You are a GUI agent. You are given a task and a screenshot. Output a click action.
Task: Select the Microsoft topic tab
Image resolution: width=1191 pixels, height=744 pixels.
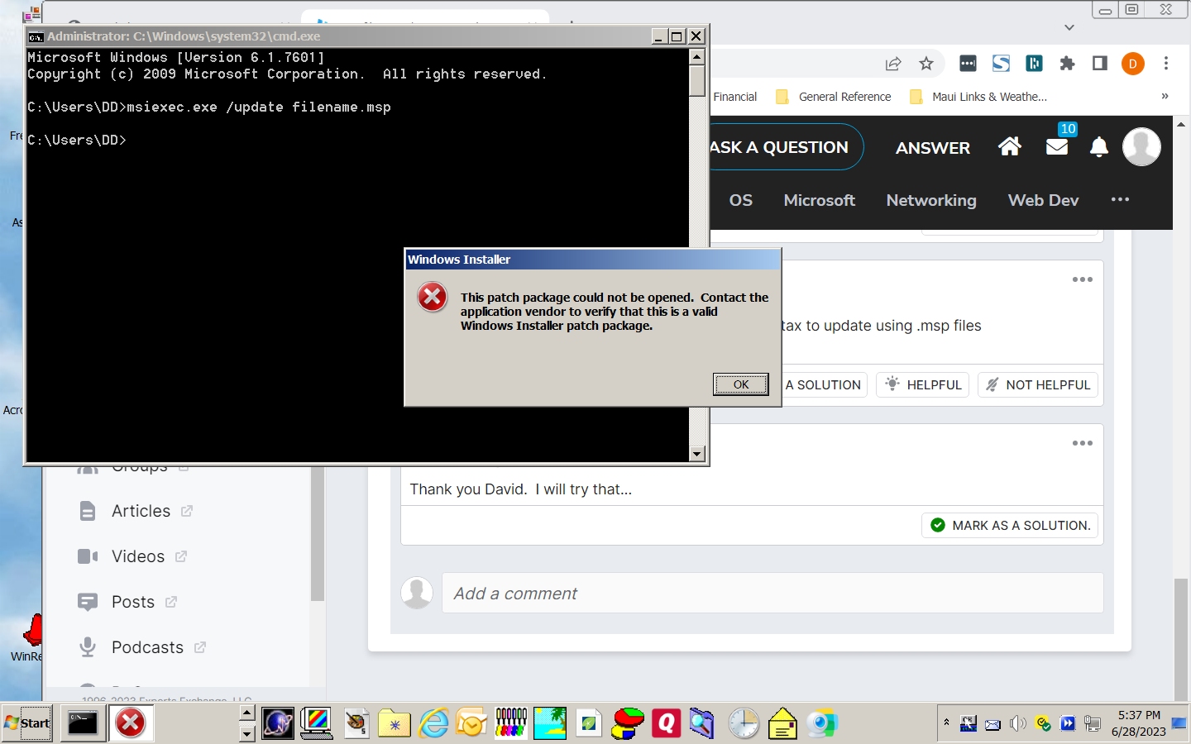pos(820,200)
